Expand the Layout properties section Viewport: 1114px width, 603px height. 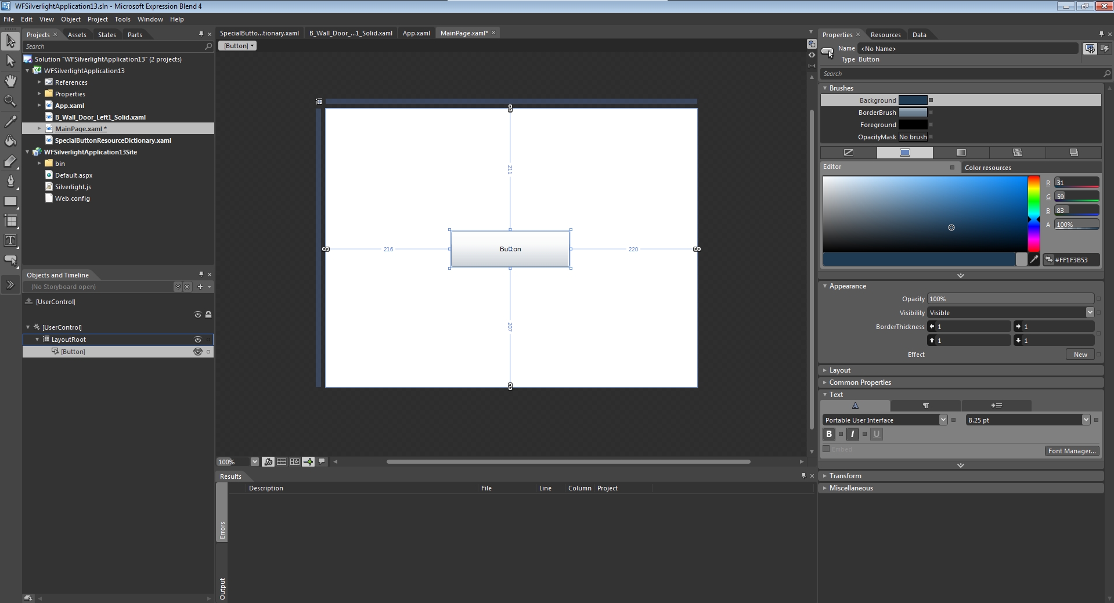pos(839,370)
